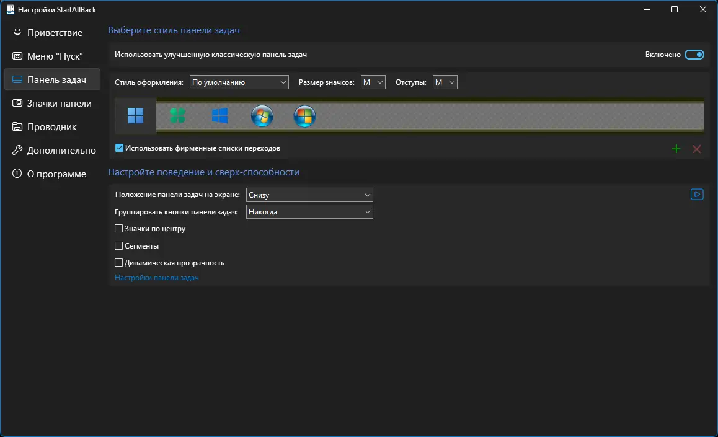Open the 'Стиль оформления' dropdown
Screen dimensions: 718x437
(x=239, y=82)
